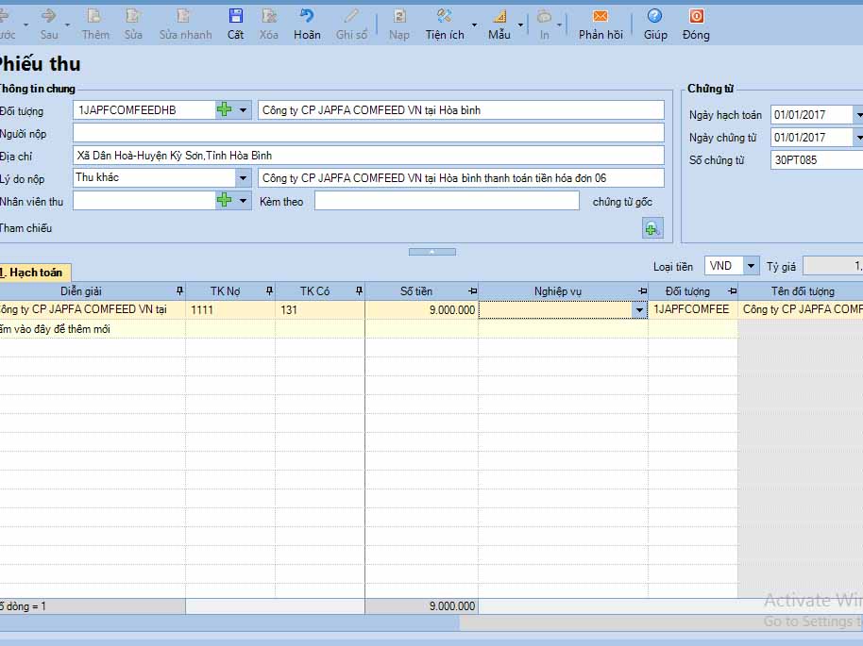The image size is (863, 646).
Task: Add new Nhân viên thu with plus icon
Action: (224, 200)
